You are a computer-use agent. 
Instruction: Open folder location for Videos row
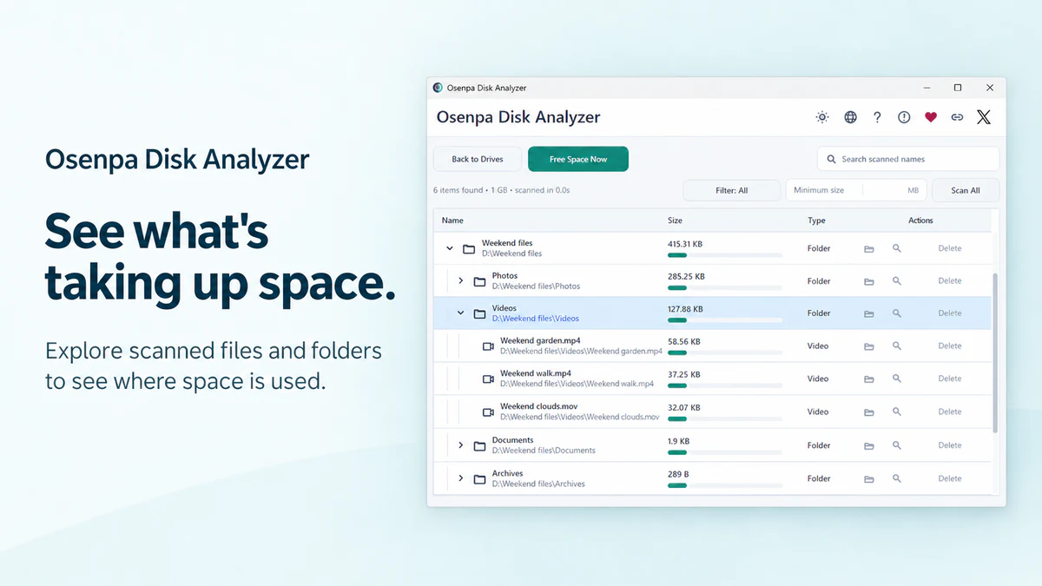click(x=869, y=313)
